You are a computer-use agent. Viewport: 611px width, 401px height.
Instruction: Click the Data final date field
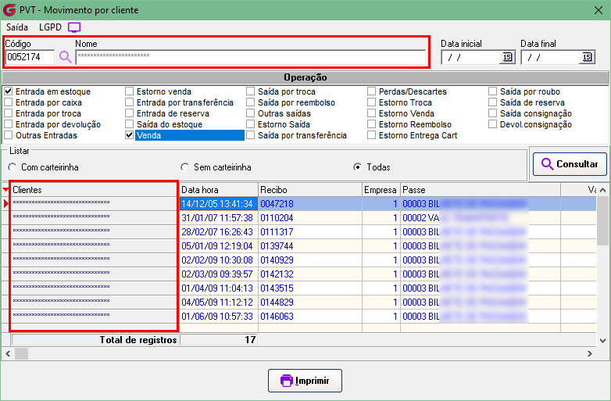(551, 57)
